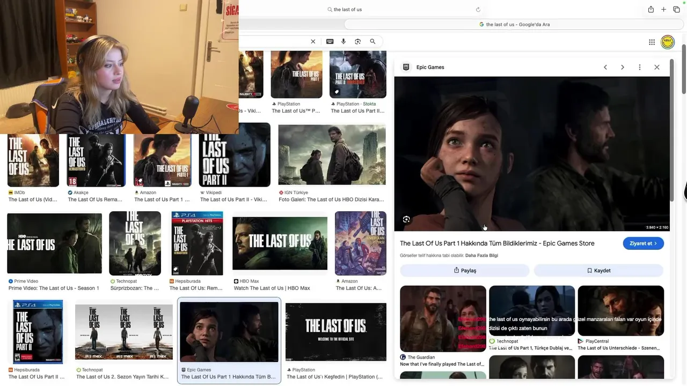
Task: Open the Epic Games Store page title link
Action: tap(497, 243)
